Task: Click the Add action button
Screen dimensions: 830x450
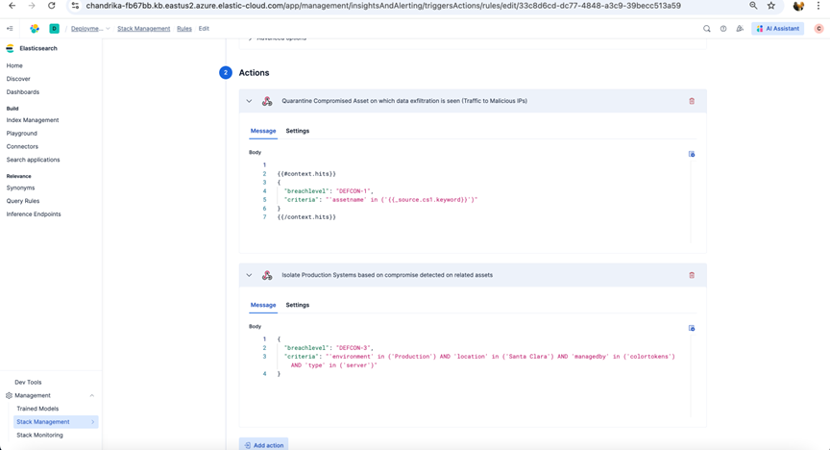Action: [x=264, y=444]
